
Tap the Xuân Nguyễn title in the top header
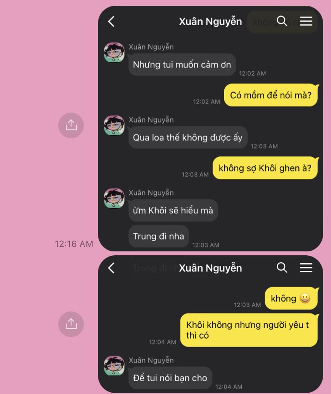point(211,22)
